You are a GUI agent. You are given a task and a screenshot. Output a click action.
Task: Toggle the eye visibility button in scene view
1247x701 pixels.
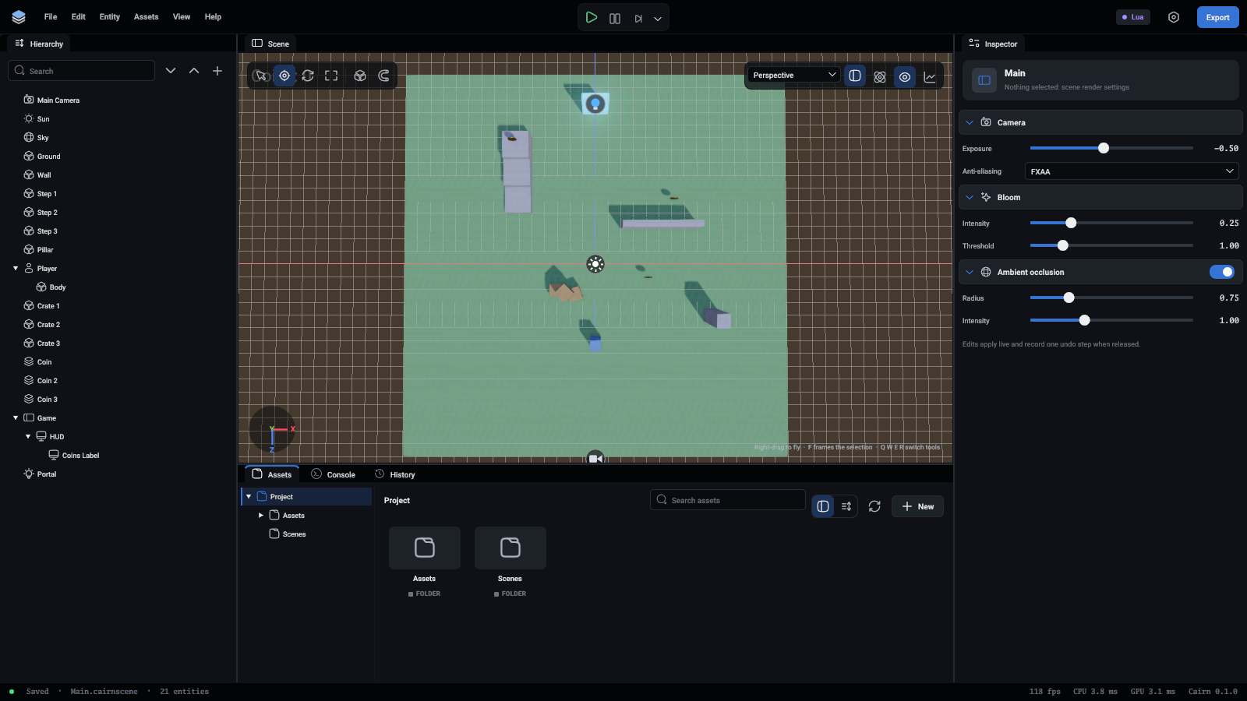click(x=905, y=76)
